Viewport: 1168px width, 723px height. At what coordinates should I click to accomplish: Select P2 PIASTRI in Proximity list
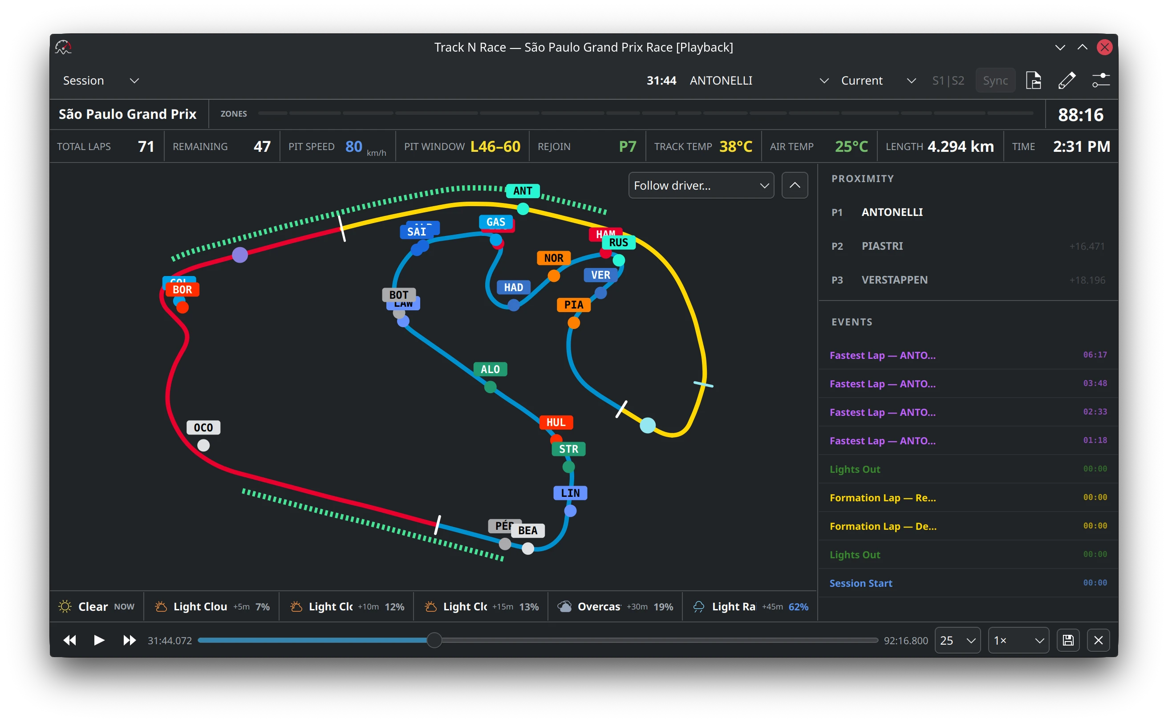coord(968,246)
